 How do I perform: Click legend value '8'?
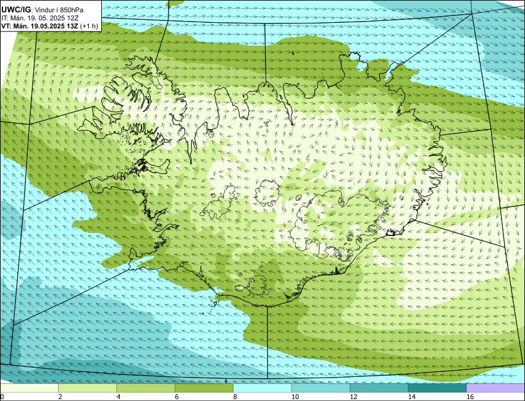tap(235, 397)
